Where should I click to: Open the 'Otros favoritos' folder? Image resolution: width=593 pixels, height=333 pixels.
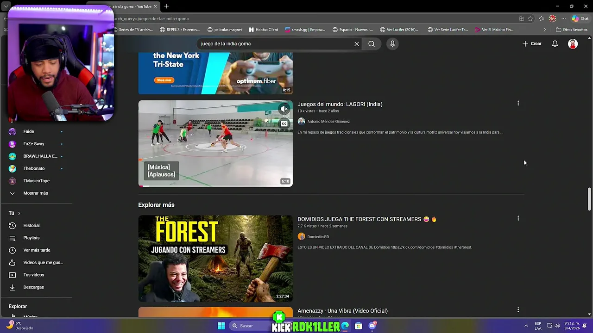point(572,30)
